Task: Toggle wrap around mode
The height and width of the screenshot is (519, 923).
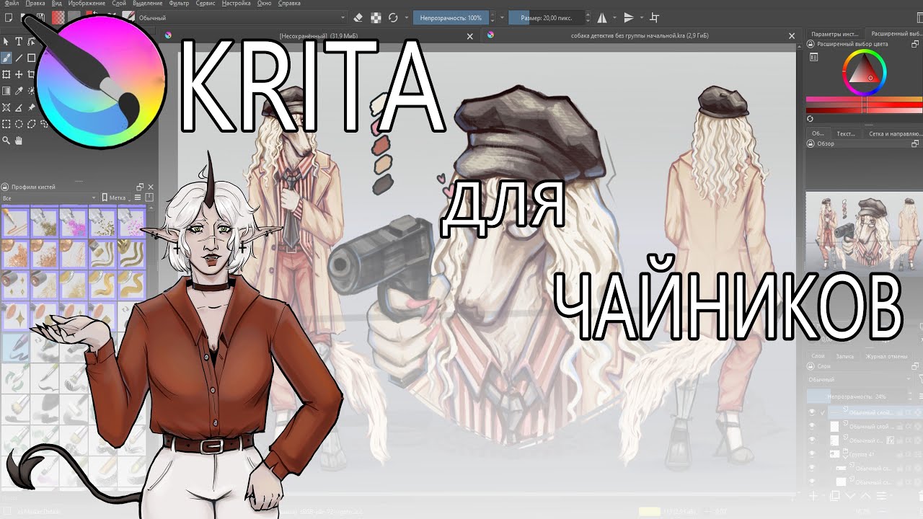Action: tap(654, 17)
